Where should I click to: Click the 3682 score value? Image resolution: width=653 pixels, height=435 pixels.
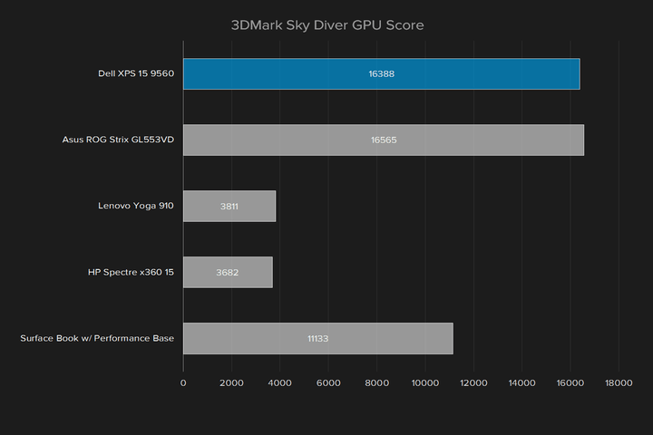coord(228,273)
